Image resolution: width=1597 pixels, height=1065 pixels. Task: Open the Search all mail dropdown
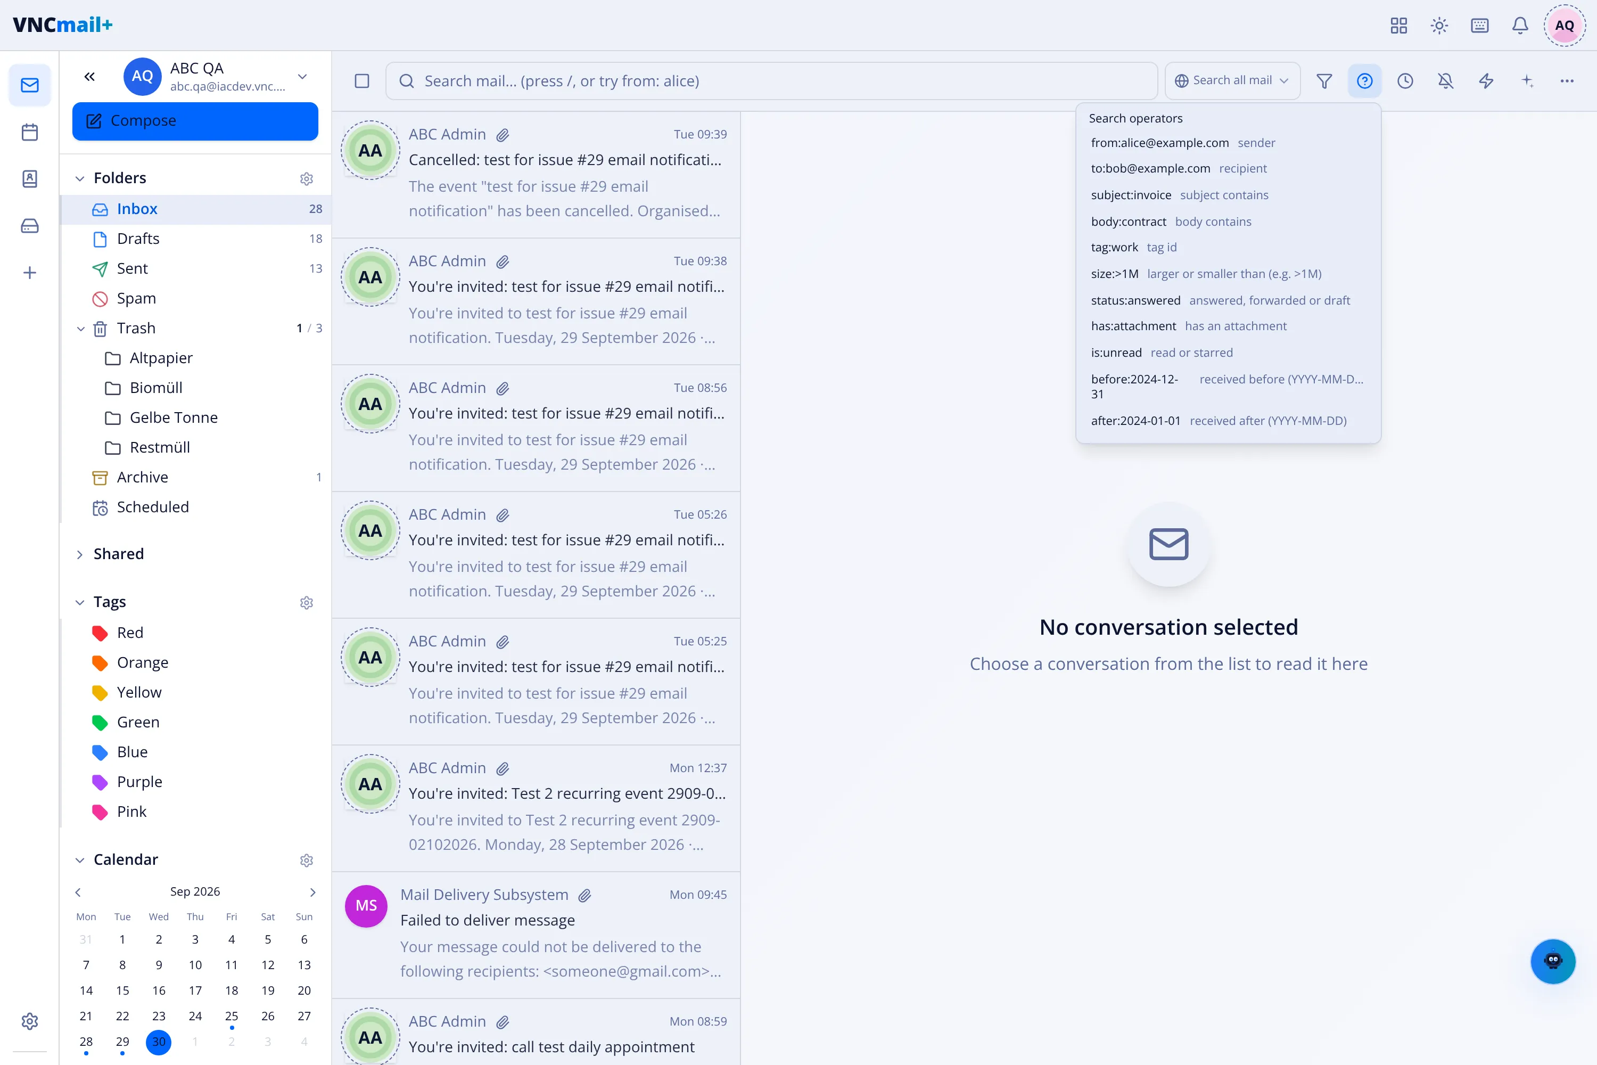pos(1232,81)
